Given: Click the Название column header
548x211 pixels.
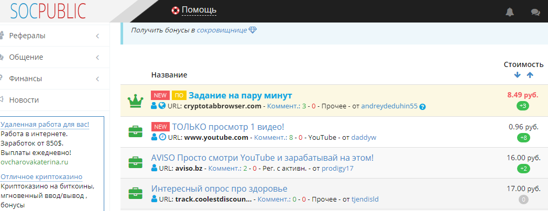Looking at the screenshot, I should click(x=169, y=75).
